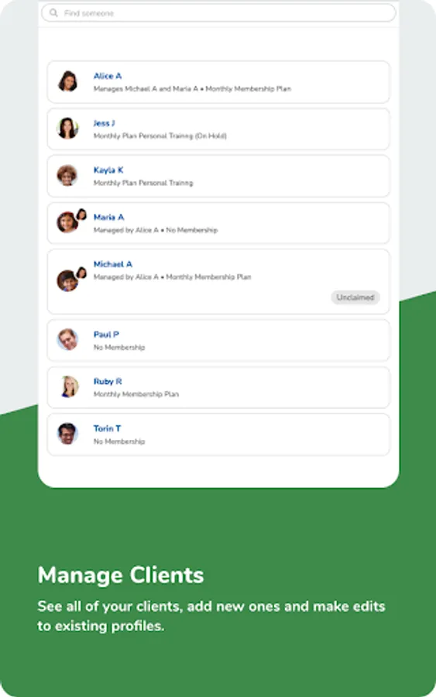Screen dimensions: 436x697
Task: Click the search magnifier icon
Action: (x=53, y=13)
